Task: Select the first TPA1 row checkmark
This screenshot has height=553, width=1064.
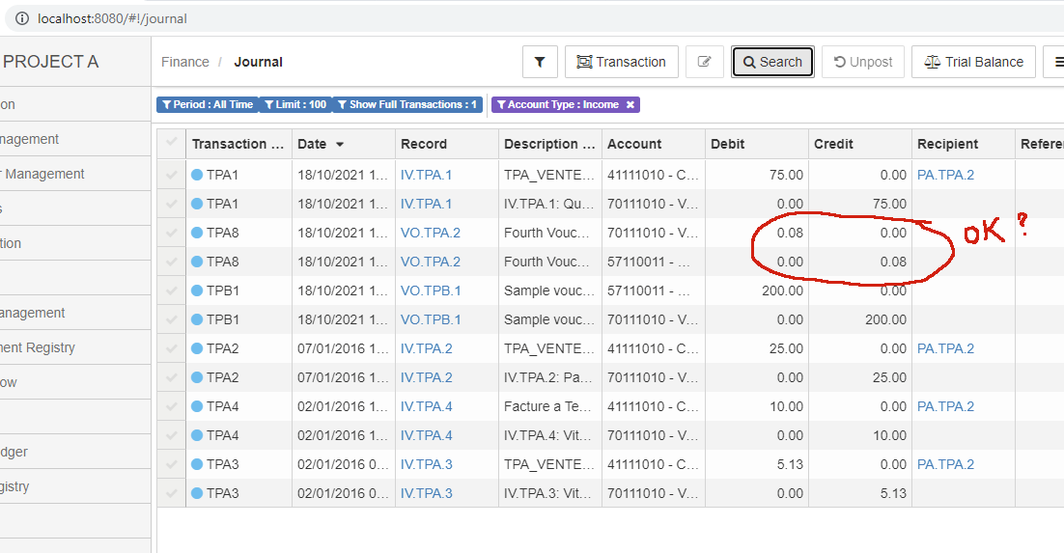Action: [171, 175]
